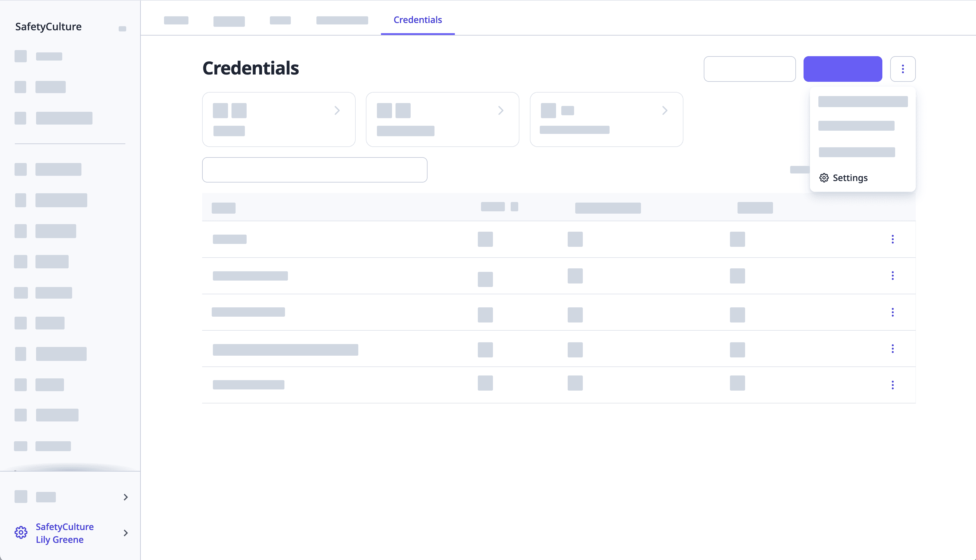This screenshot has width=976, height=560.
Task: Select the Credentials tab
Action: (x=417, y=20)
